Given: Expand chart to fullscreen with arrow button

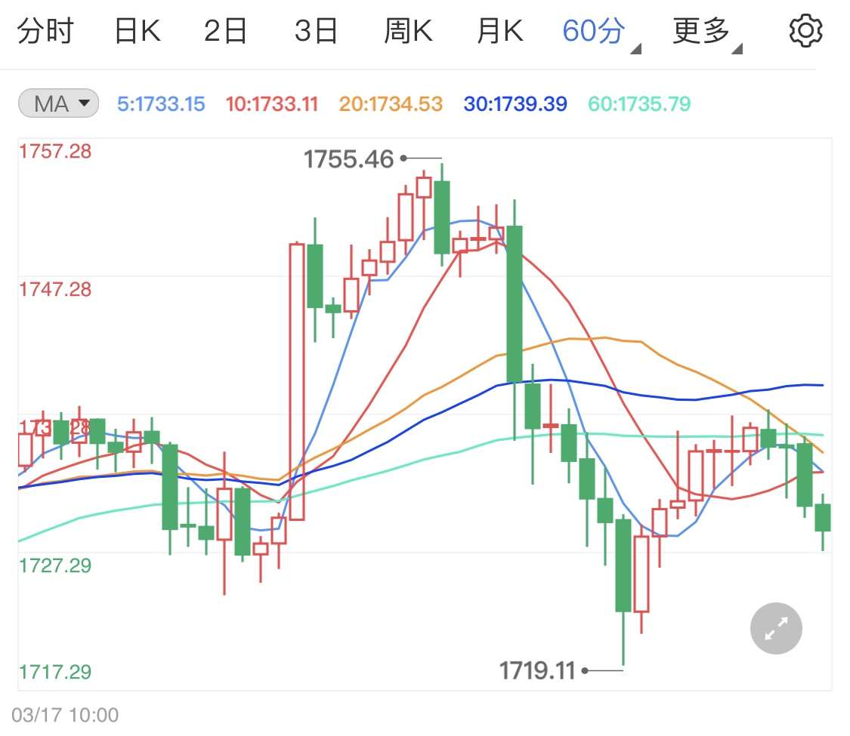Looking at the screenshot, I should click(776, 628).
